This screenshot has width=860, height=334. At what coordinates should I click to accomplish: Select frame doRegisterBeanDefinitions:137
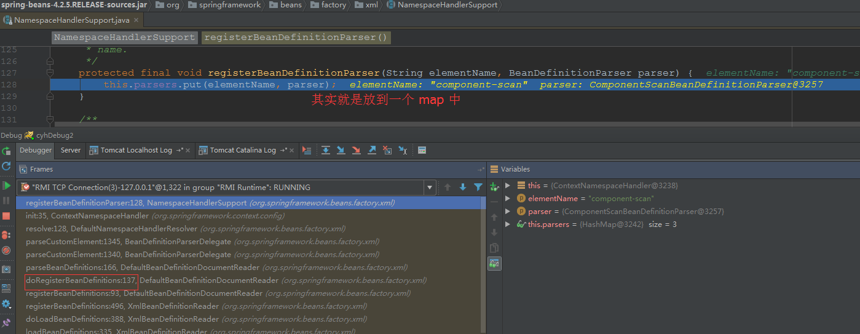pos(251,280)
